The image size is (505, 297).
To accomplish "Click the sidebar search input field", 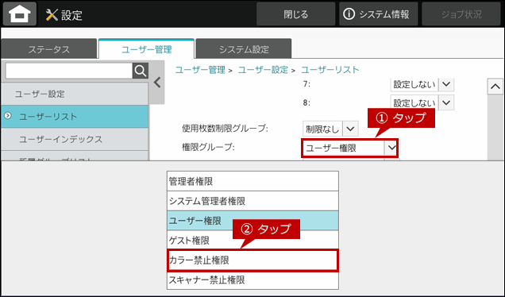I will [69, 71].
